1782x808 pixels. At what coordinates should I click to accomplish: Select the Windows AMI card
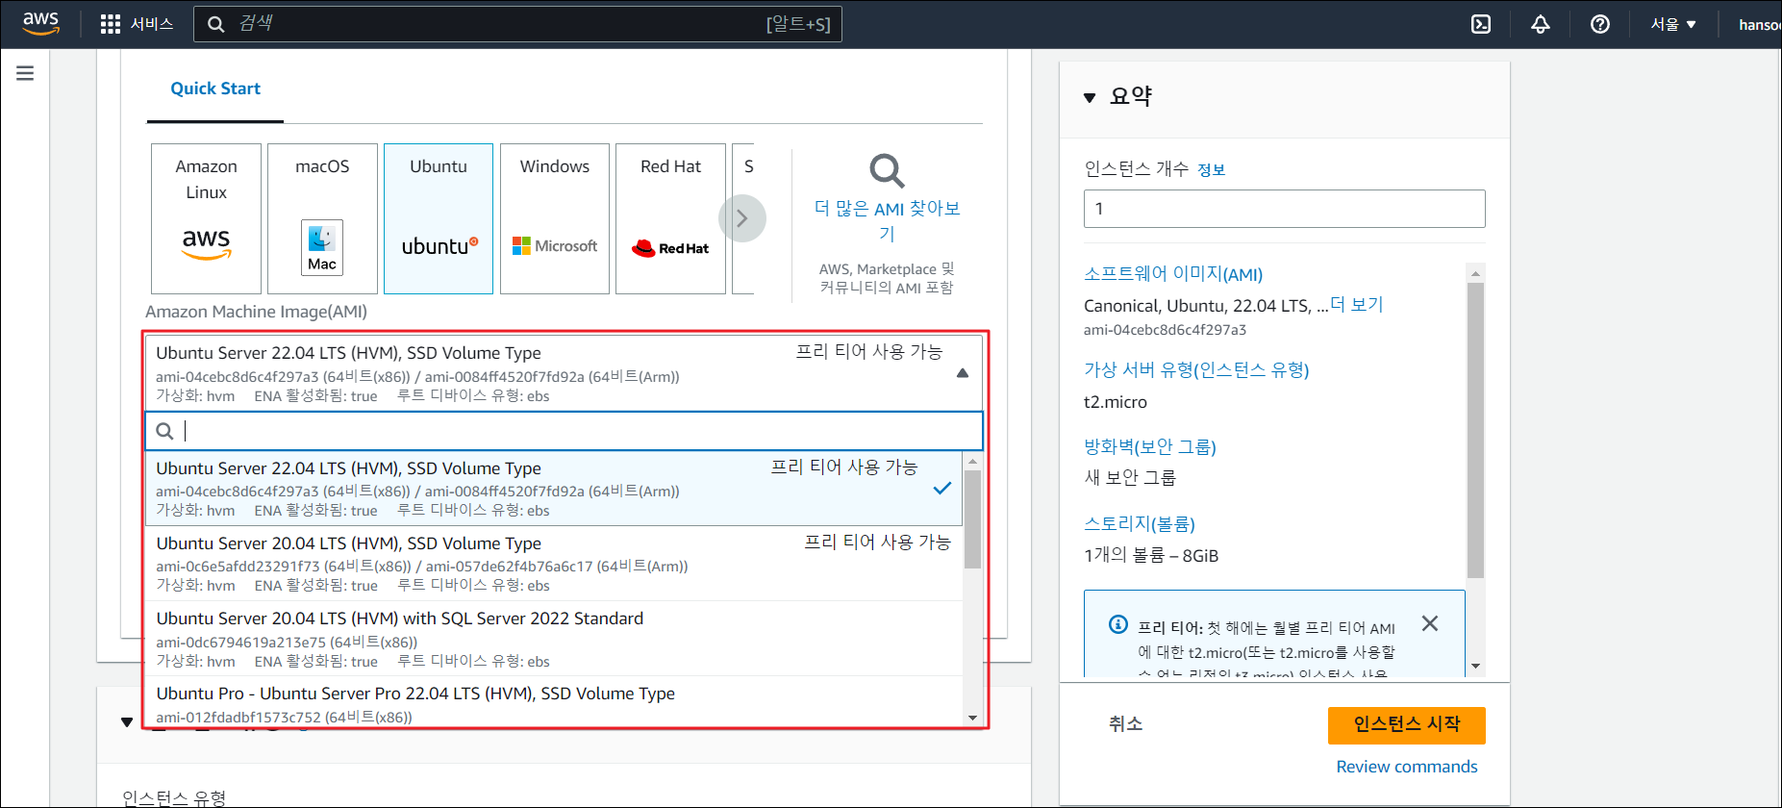point(555,218)
